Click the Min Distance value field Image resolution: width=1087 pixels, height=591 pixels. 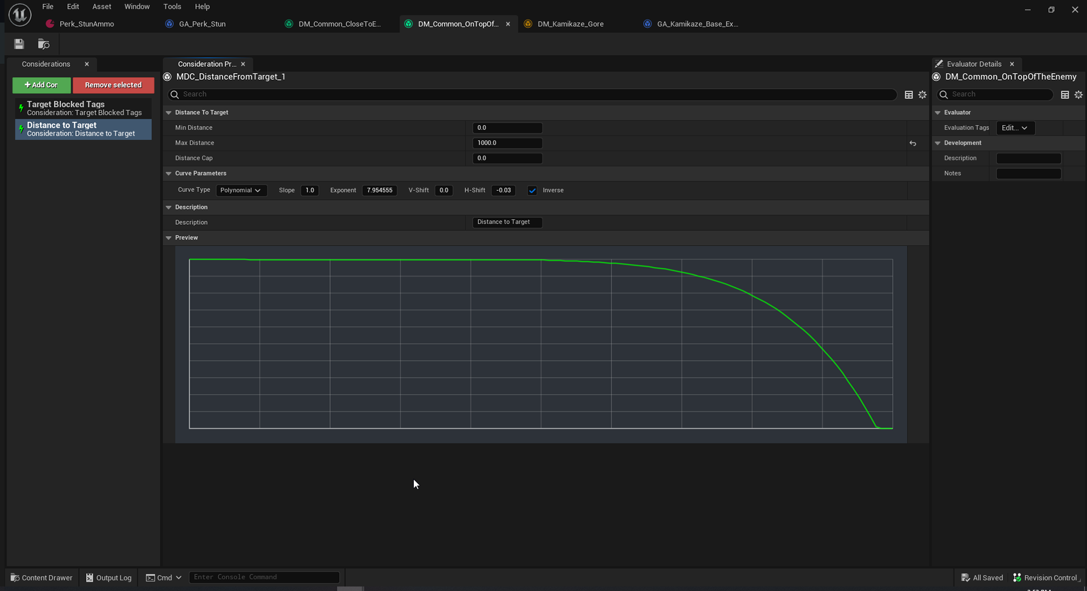click(507, 128)
